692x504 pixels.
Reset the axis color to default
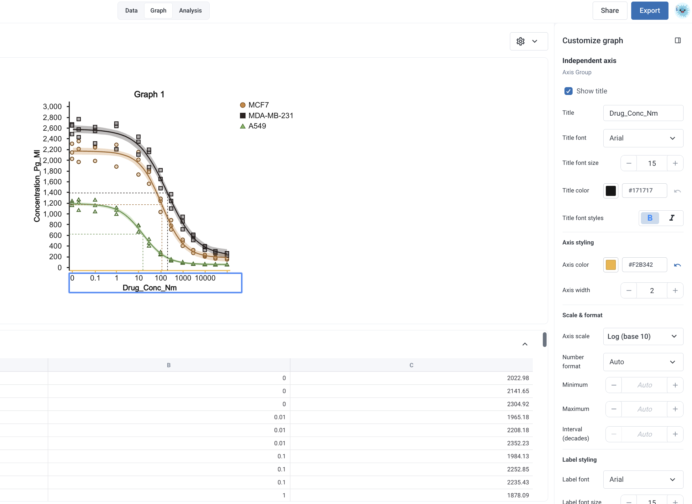tap(677, 265)
